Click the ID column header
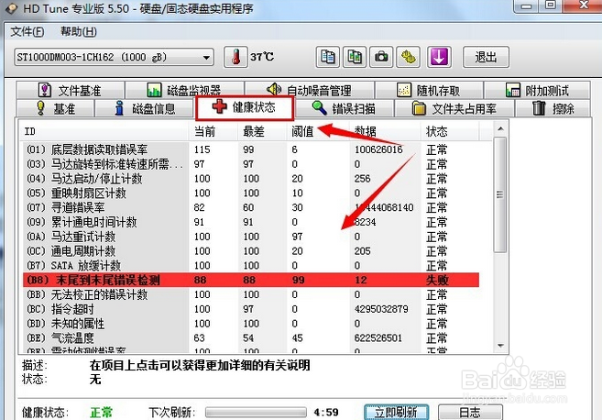This screenshot has width=602, height=420. point(104,131)
